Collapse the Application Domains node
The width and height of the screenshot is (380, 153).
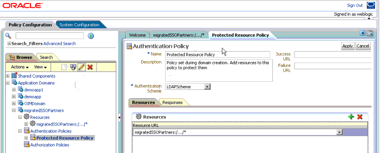[8, 83]
